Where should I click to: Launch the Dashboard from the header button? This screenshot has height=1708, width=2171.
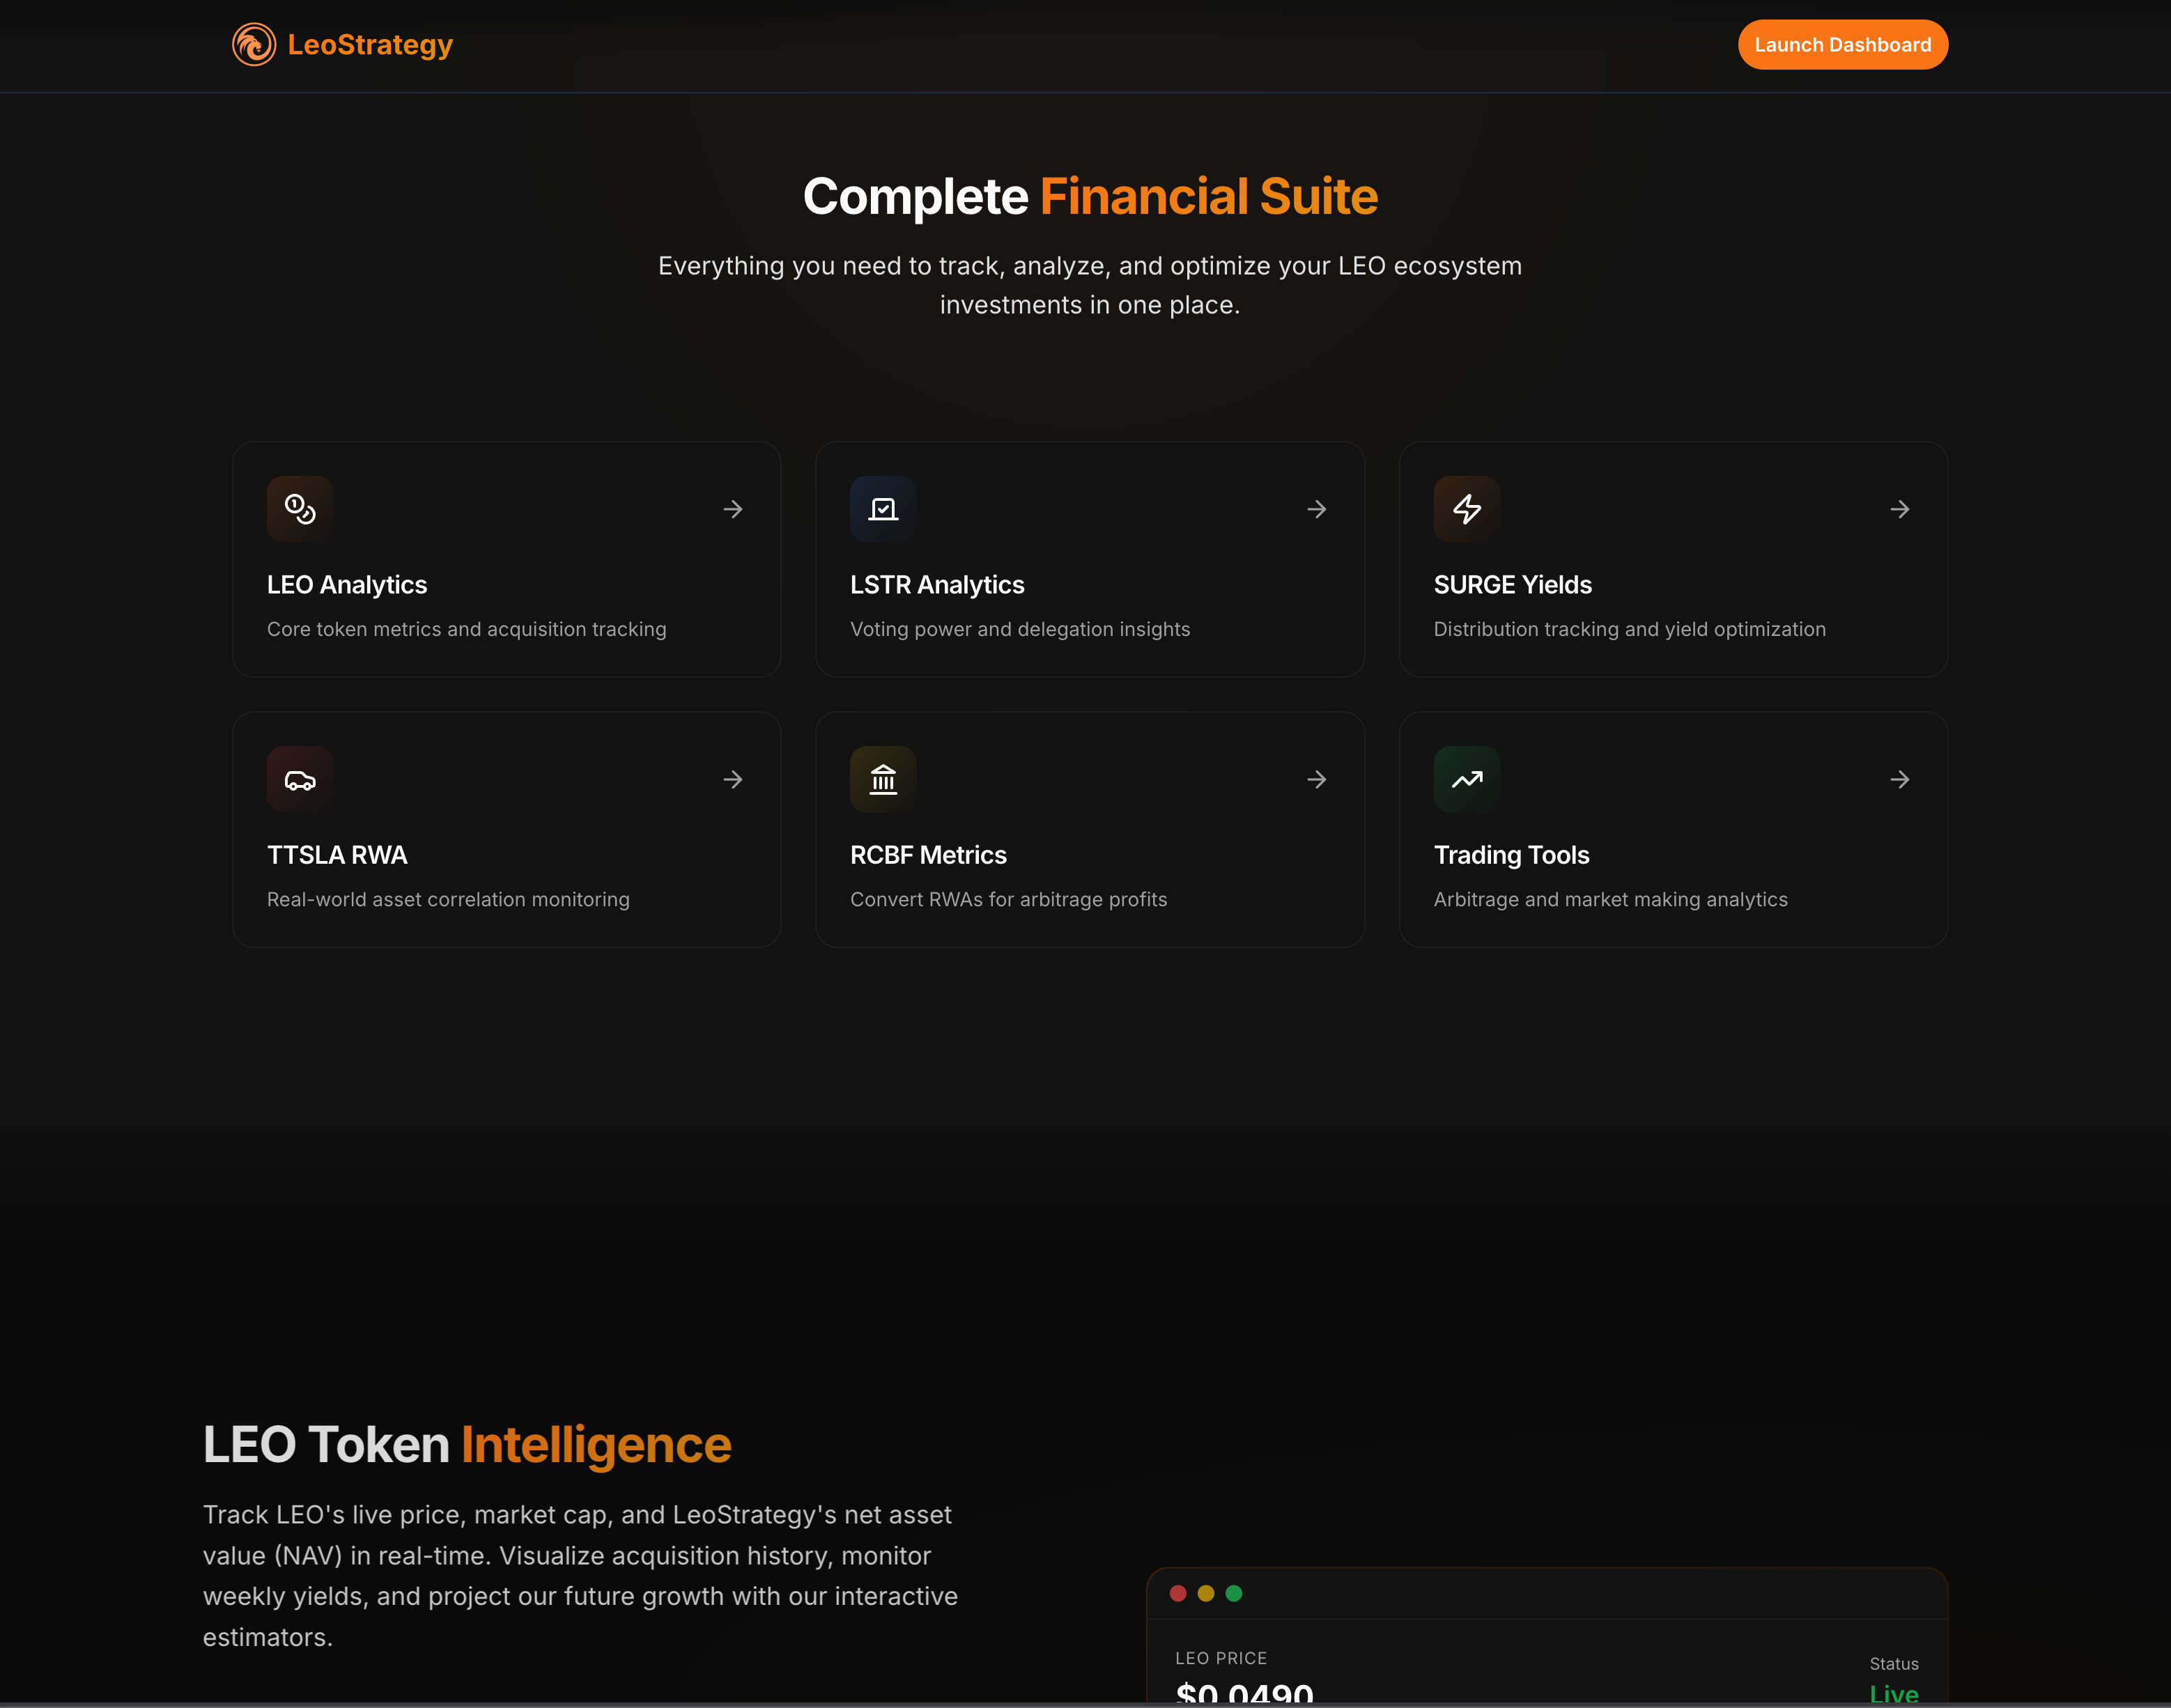(x=1842, y=45)
